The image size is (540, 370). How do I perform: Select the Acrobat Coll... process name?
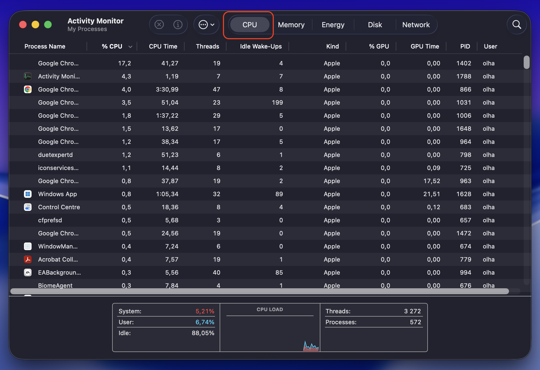click(x=58, y=259)
